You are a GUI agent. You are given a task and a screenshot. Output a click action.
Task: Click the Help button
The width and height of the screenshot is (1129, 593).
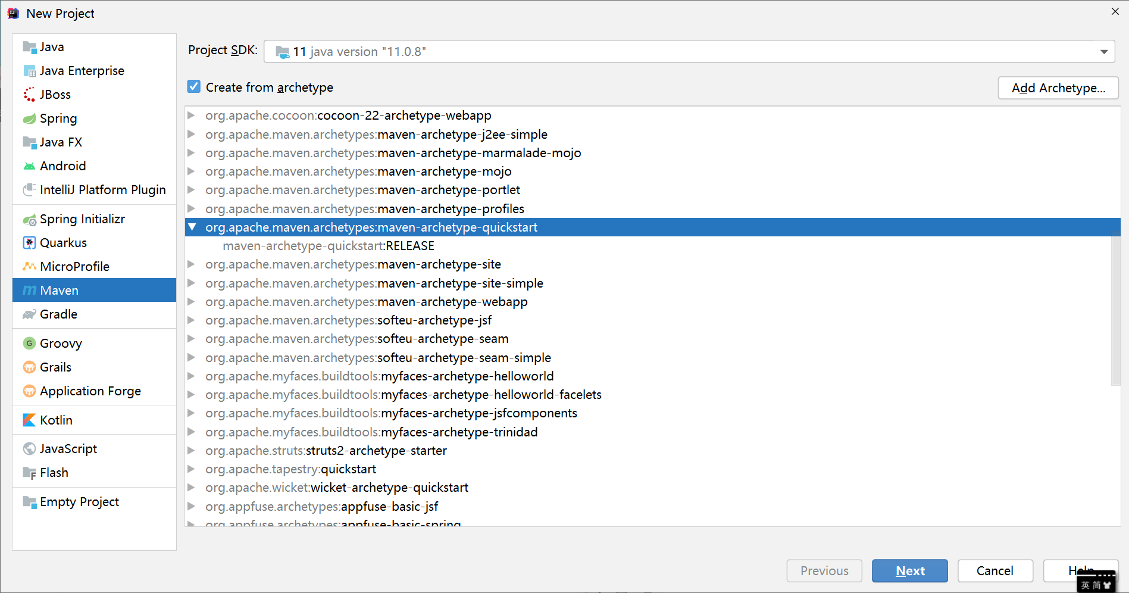pos(1081,570)
